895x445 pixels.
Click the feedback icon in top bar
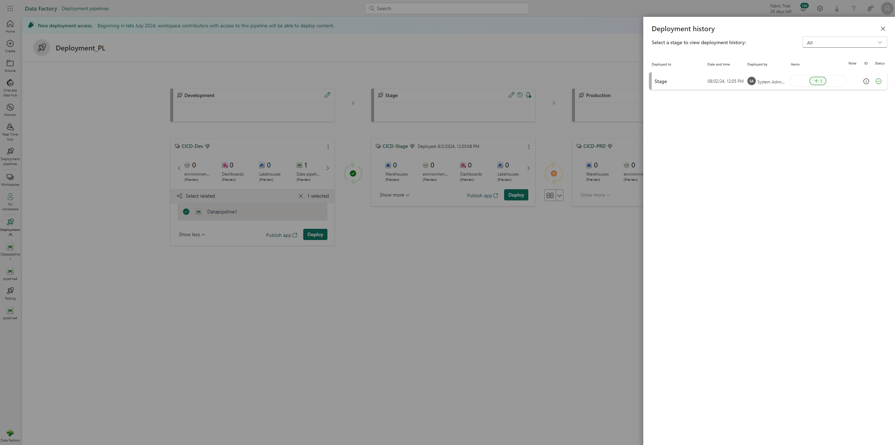point(870,8)
